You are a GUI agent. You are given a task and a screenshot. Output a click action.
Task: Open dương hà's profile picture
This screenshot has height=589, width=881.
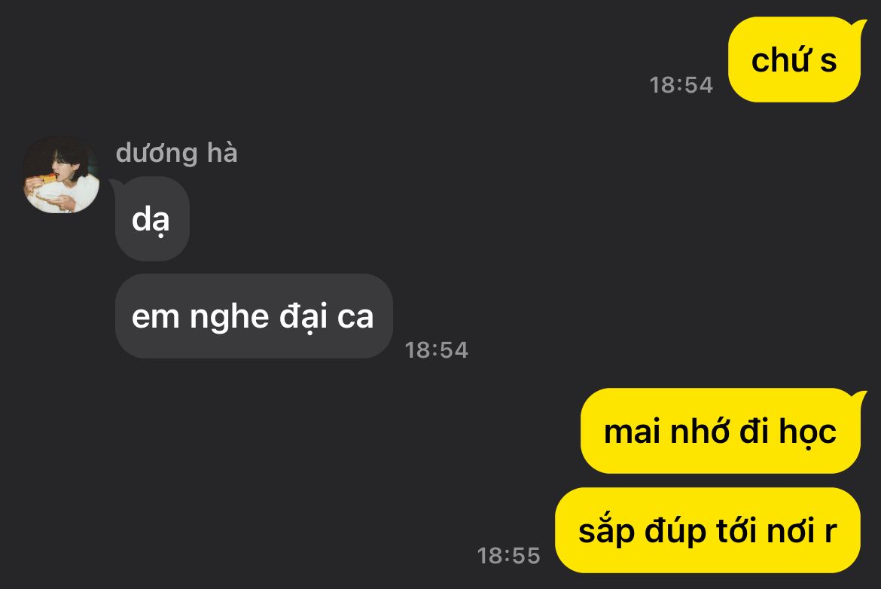[x=61, y=174]
